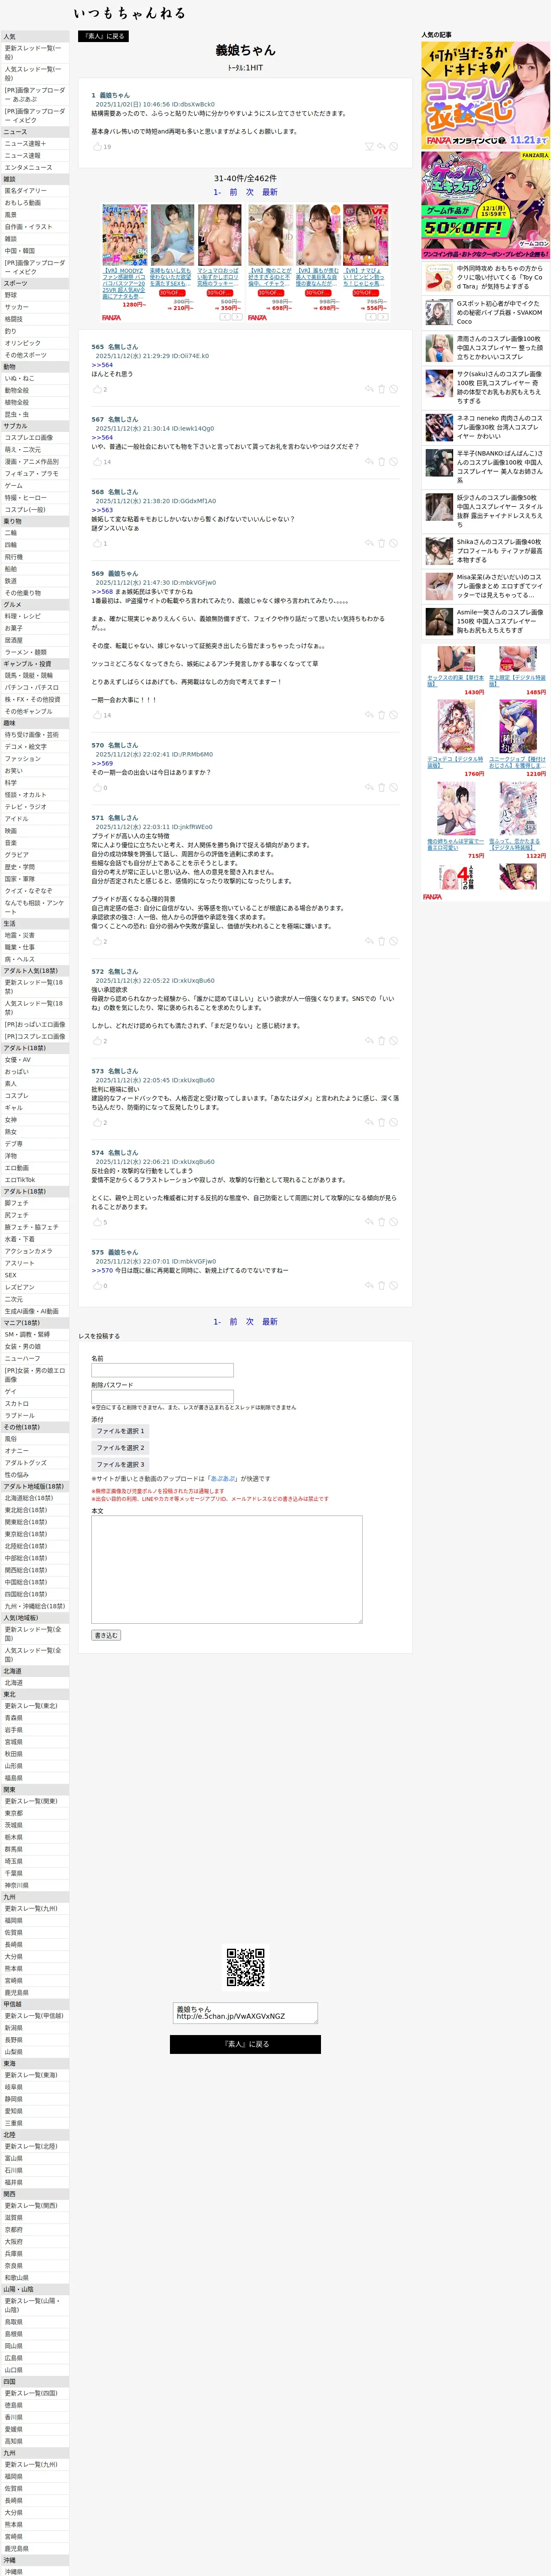Focus the 名前 name input field

pos(162,1370)
